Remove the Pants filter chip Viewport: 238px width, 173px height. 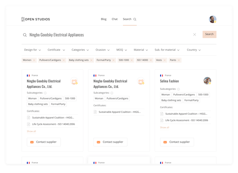click(179, 60)
